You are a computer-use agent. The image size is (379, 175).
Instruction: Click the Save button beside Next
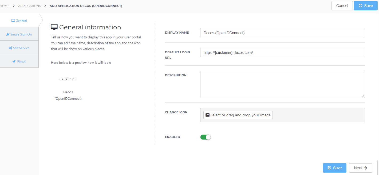pyautogui.click(x=335, y=168)
